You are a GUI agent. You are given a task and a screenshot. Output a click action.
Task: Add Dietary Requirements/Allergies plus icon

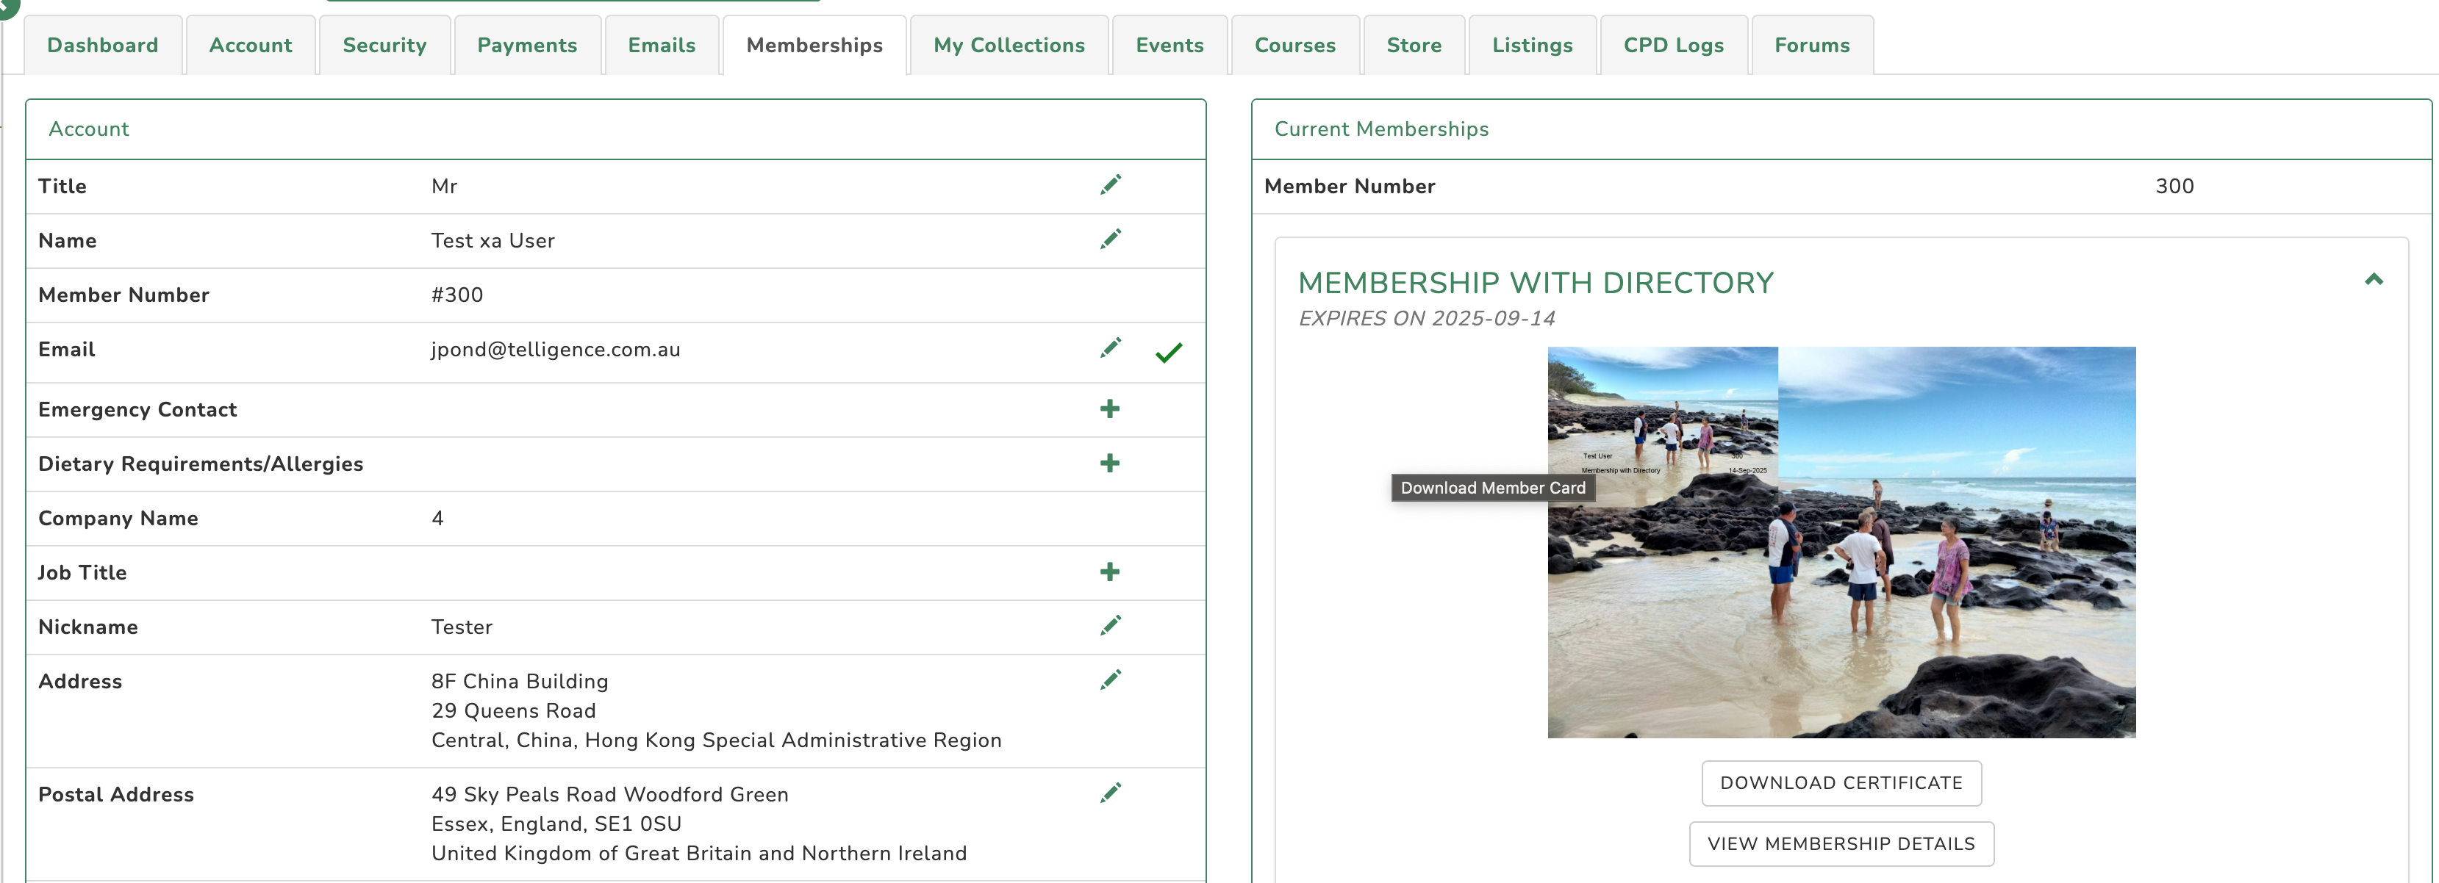click(1110, 464)
